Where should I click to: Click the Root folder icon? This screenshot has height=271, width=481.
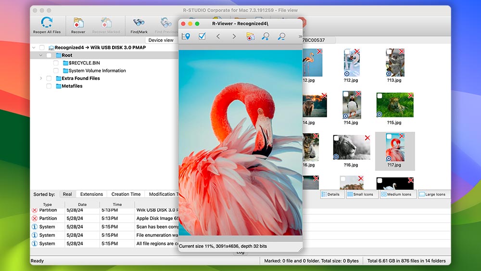tap(59, 55)
